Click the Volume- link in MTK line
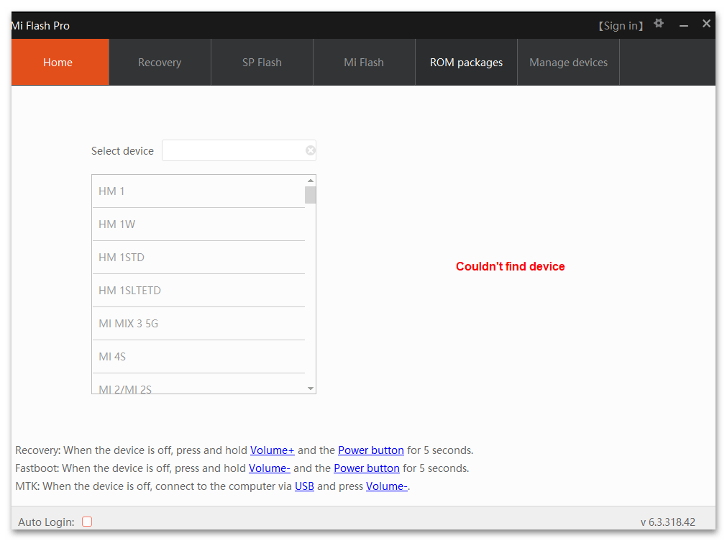This screenshot has width=727, height=541. [387, 486]
